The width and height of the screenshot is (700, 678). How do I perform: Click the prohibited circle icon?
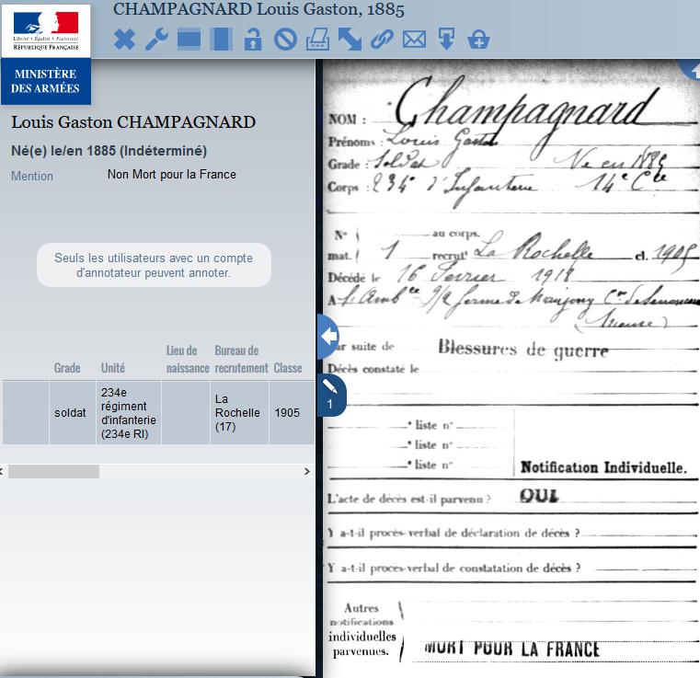point(286,40)
